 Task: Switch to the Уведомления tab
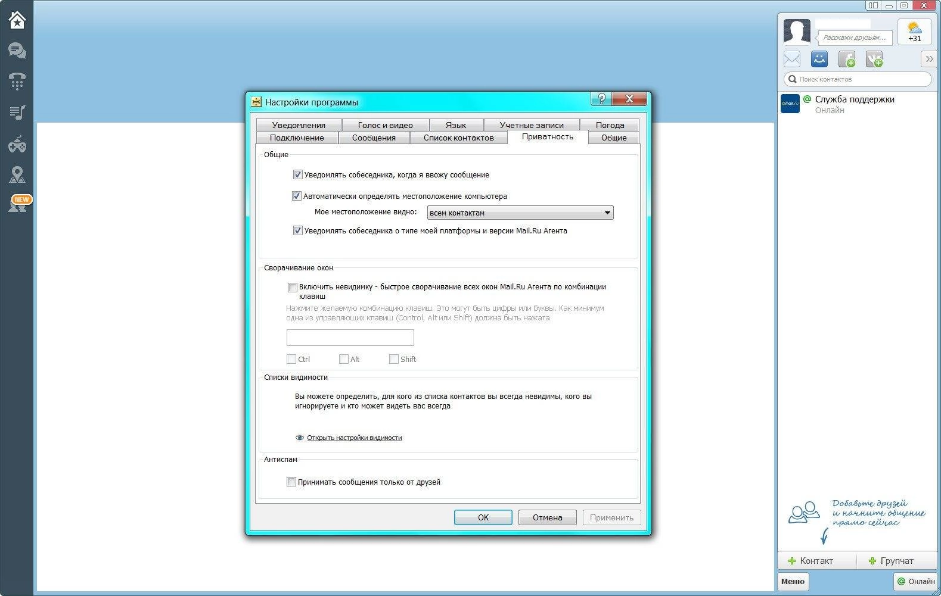coord(299,125)
